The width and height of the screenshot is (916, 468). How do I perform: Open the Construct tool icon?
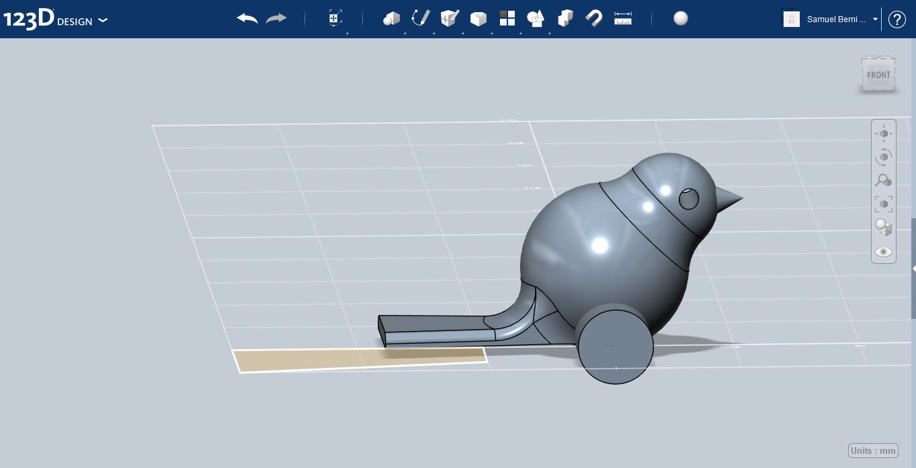(x=449, y=18)
